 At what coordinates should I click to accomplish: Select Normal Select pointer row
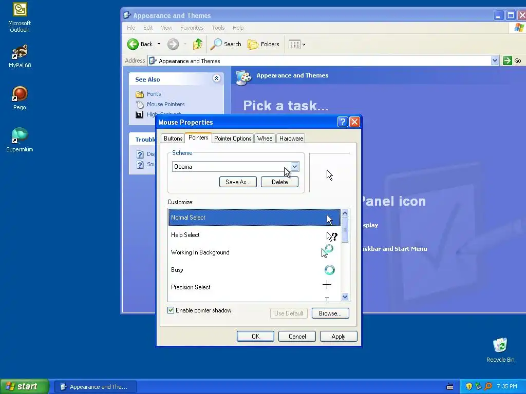point(254,218)
